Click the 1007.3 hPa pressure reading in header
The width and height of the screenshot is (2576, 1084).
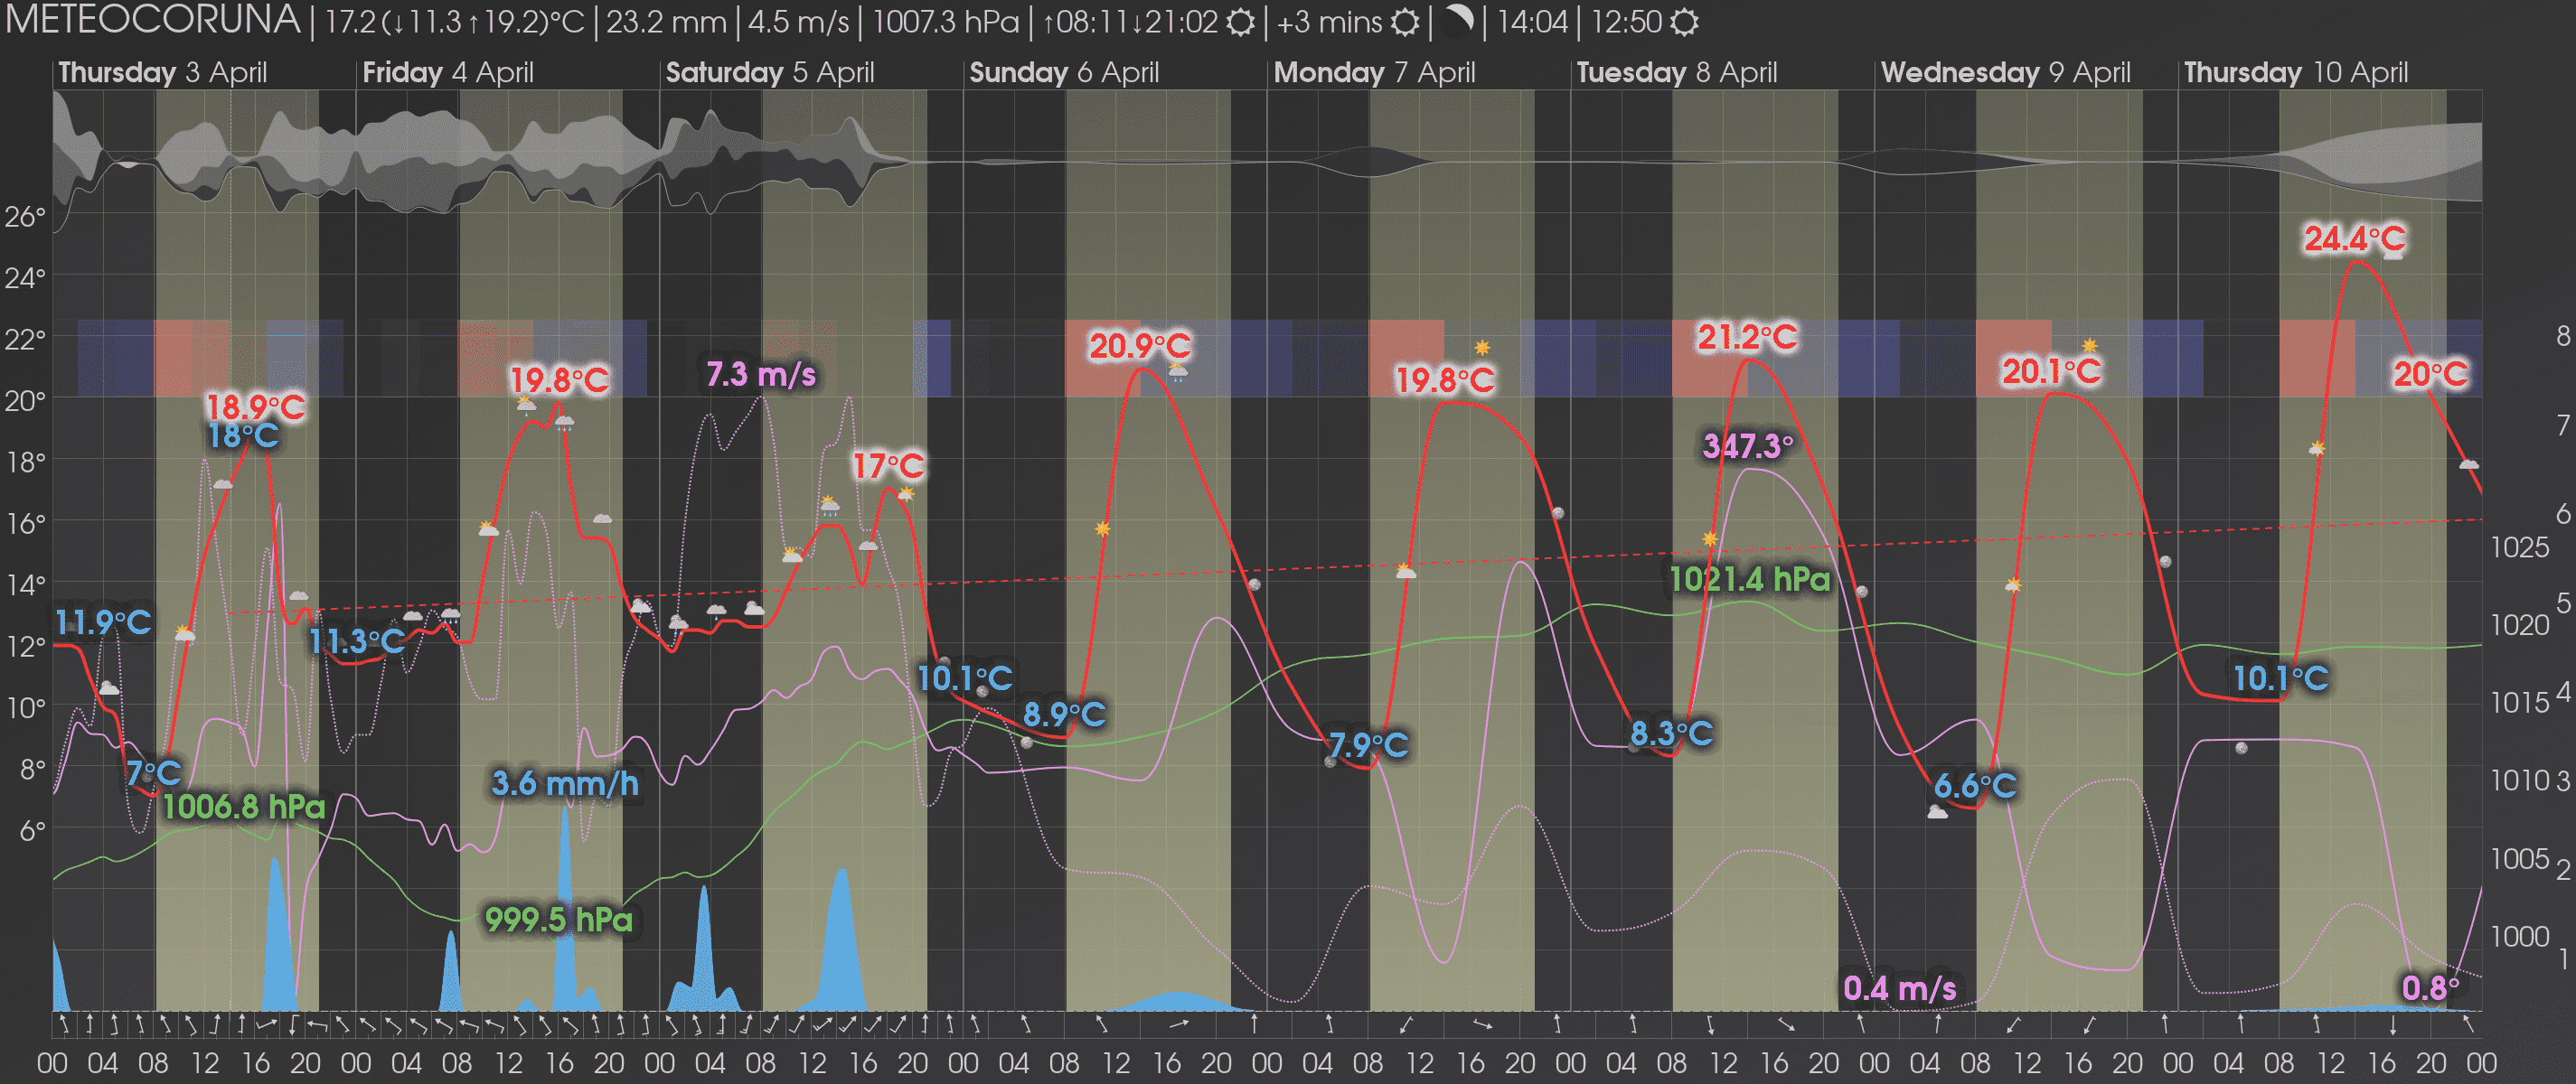click(945, 22)
